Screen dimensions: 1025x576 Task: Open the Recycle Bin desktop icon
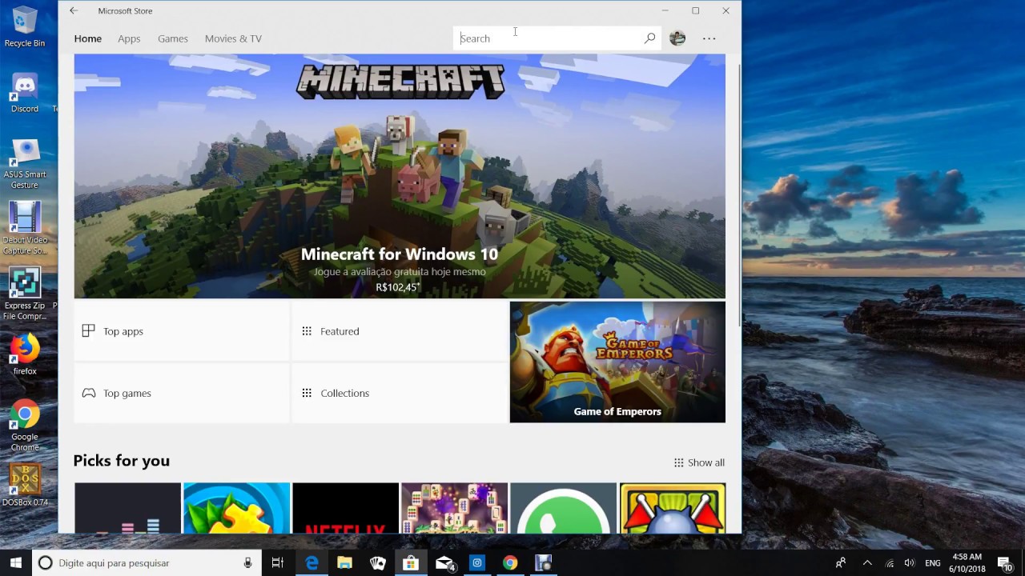click(x=25, y=26)
